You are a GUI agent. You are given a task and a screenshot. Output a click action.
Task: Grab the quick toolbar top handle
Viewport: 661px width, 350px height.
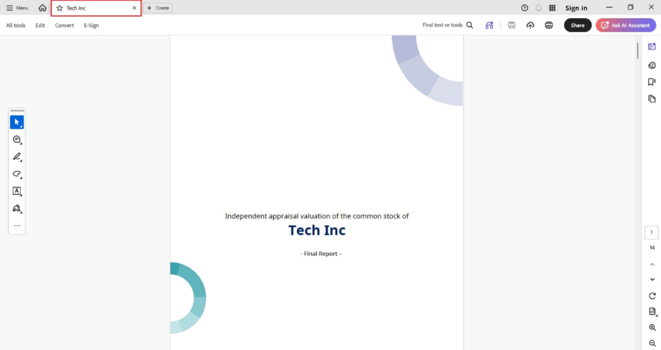click(17, 111)
